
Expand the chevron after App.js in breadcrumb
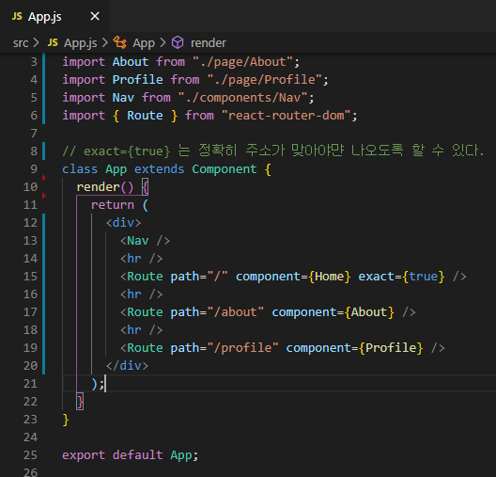coord(104,42)
